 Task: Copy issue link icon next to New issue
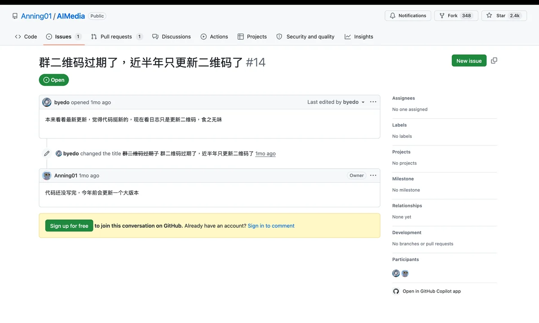(494, 61)
